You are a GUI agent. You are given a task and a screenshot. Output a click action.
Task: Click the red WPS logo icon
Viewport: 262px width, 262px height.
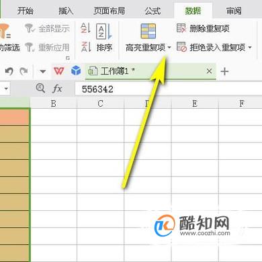click(59, 71)
